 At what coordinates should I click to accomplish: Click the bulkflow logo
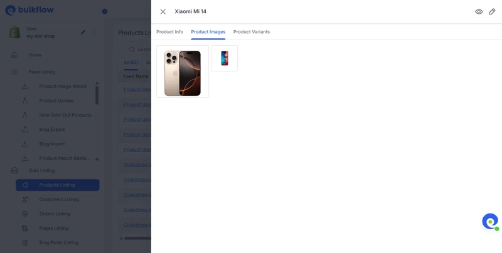pos(29,10)
